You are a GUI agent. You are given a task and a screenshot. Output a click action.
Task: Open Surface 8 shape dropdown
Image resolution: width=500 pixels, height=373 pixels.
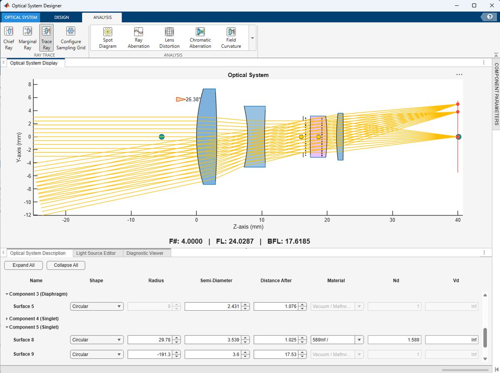click(97, 340)
